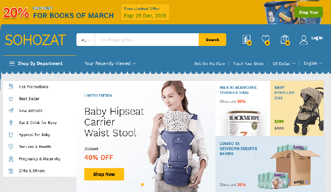Click the star icon next to Best Seller
This screenshot has width=331, height=192.
point(11,99)
